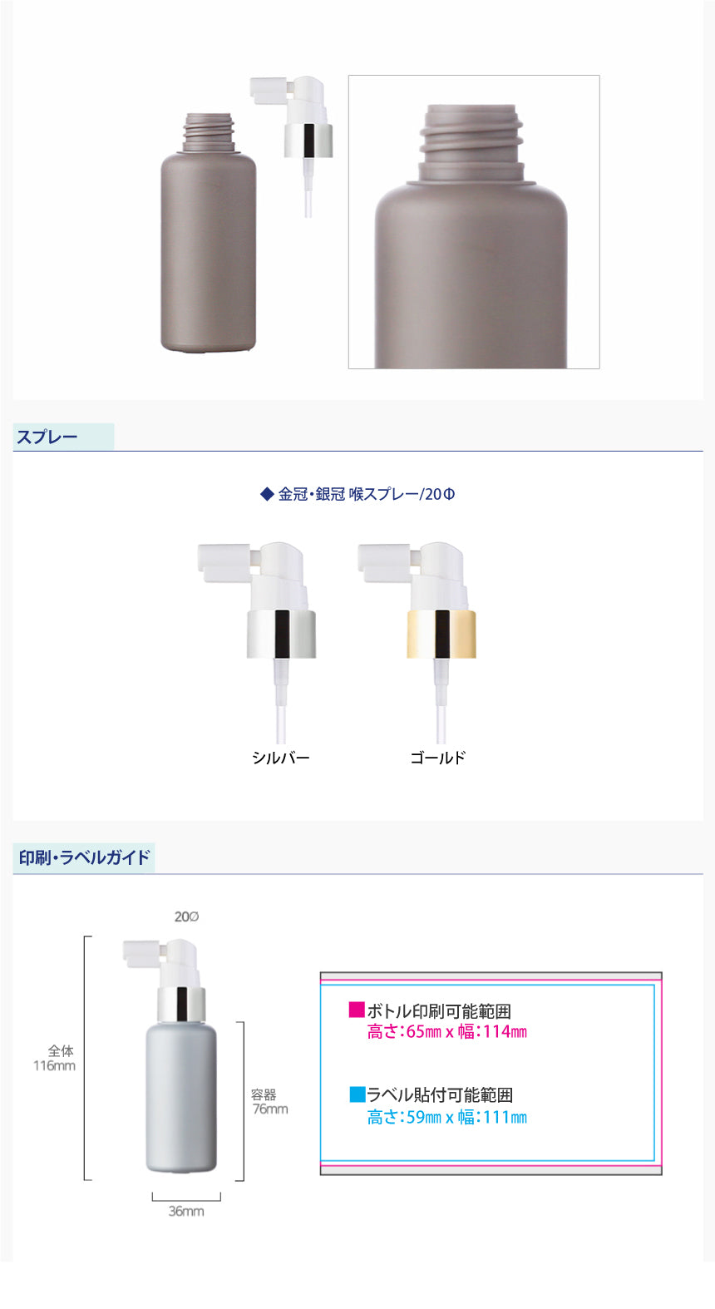
Task: Select the スプレー section heading
Action: [47, 437]
